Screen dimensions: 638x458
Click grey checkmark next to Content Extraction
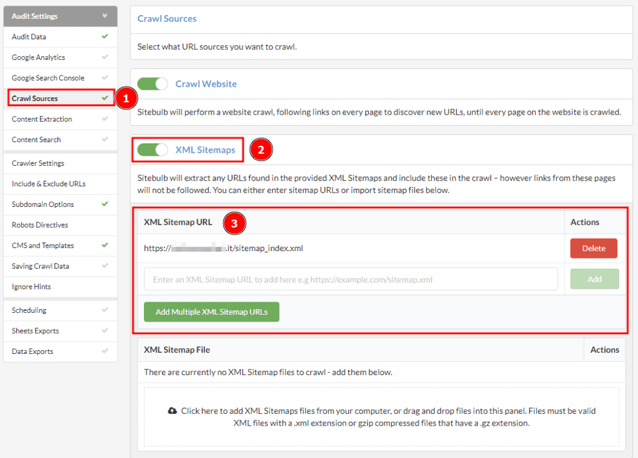(x=105, y=118)
